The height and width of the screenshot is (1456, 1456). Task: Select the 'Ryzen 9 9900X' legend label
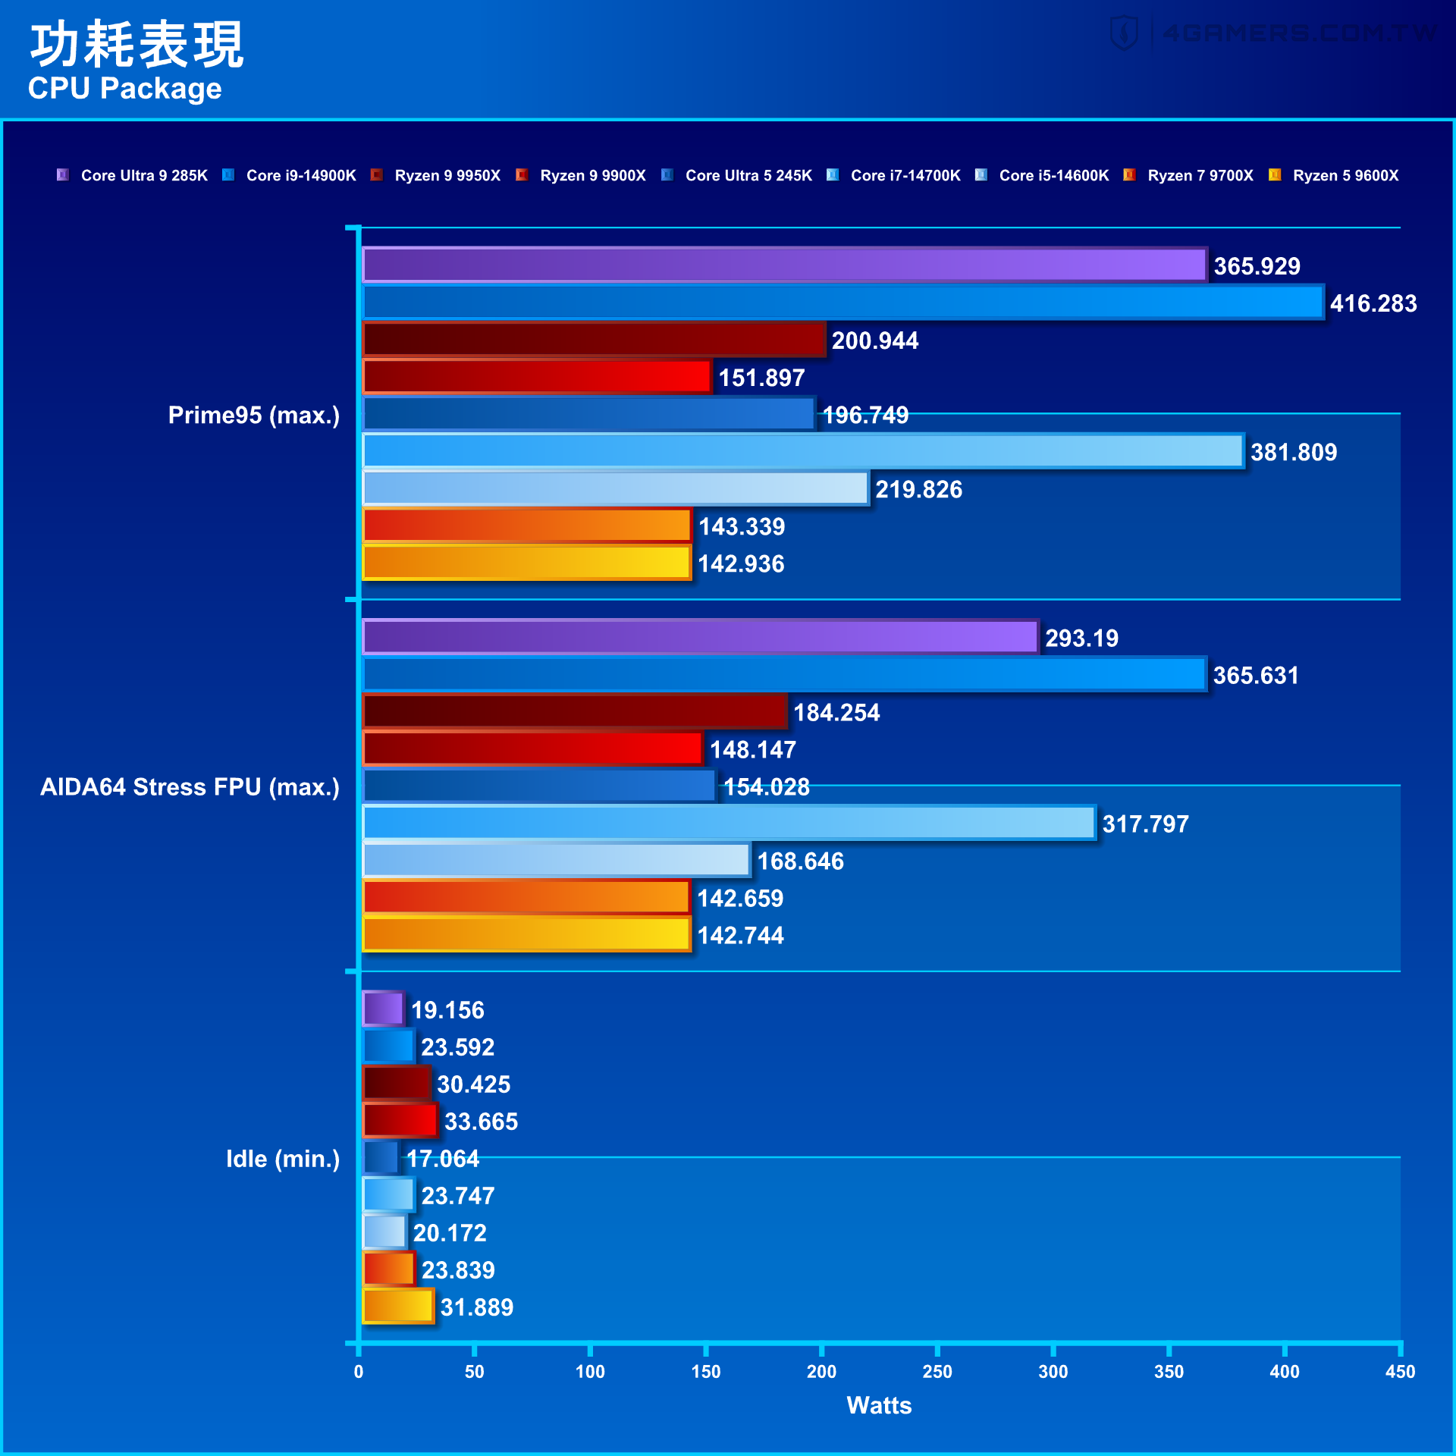tap(593, 175)
